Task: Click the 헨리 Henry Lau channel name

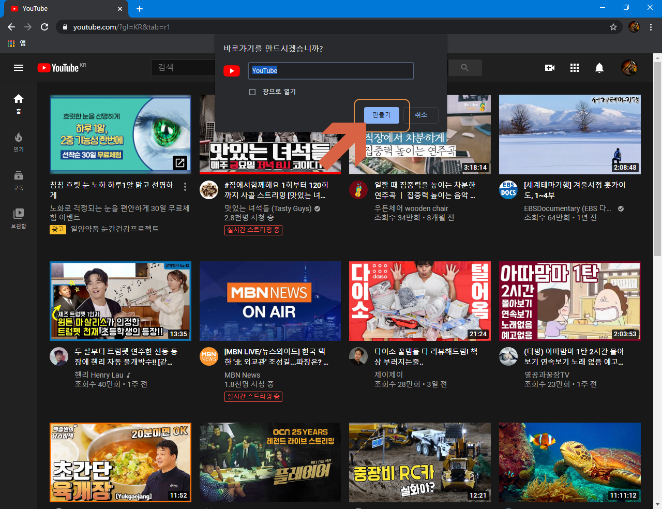Action: click(99, 375)
